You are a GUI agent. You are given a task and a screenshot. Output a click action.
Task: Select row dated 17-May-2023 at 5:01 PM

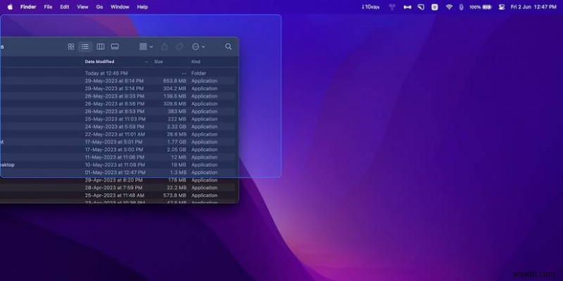tap(118, 142)
